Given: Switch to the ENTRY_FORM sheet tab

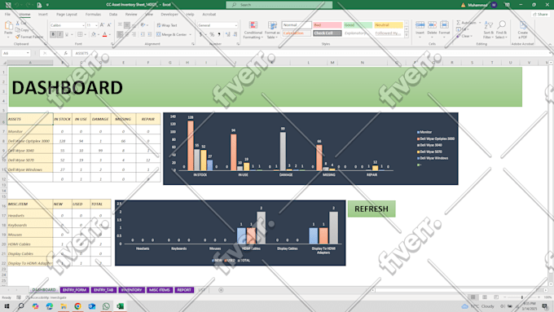Looking at the screenshot, I should click(x=74, y=290).
